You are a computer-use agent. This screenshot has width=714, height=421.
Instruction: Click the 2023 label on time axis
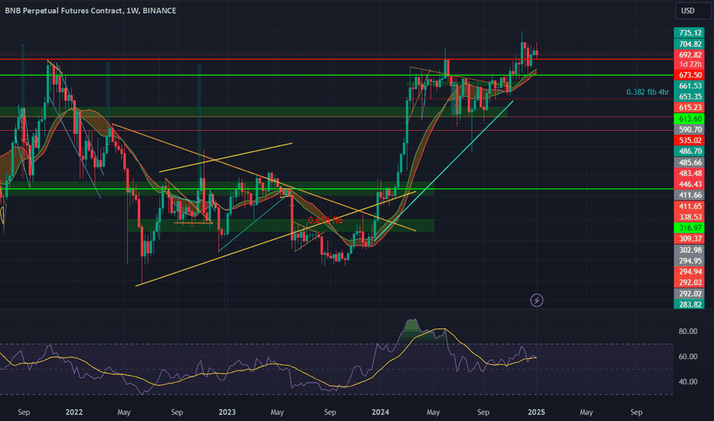(x=228, y=413)
